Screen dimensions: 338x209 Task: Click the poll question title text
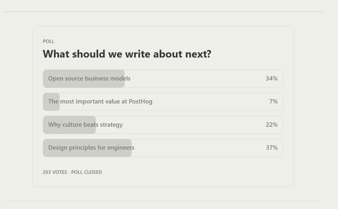pyautogui.click(x=127, y=54)
